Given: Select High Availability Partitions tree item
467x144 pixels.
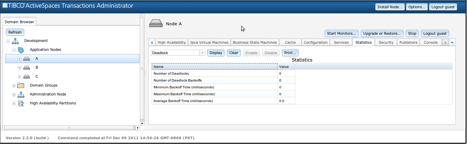Looking at the screenshot, I should point(53,103).
